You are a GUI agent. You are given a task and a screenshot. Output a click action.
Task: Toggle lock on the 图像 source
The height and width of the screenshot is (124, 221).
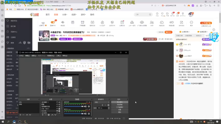(59, 104)
